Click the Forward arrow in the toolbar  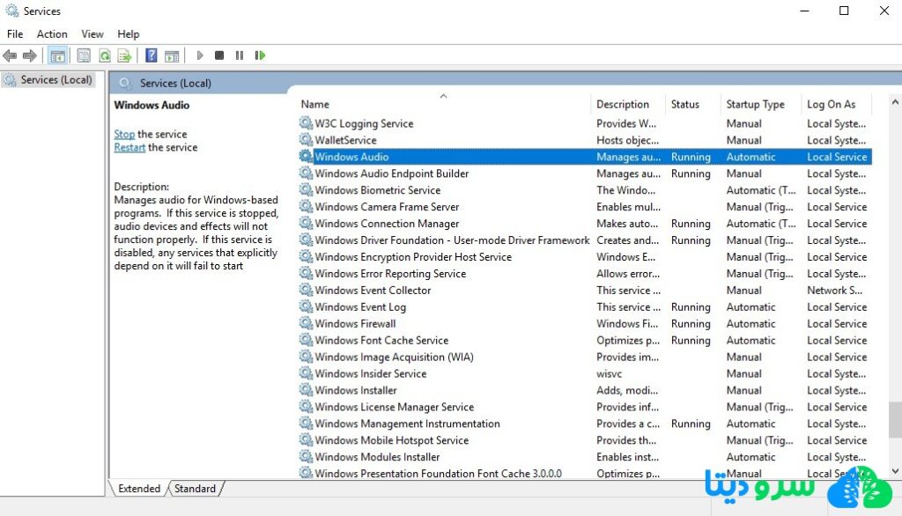click(x=29, y=55)
